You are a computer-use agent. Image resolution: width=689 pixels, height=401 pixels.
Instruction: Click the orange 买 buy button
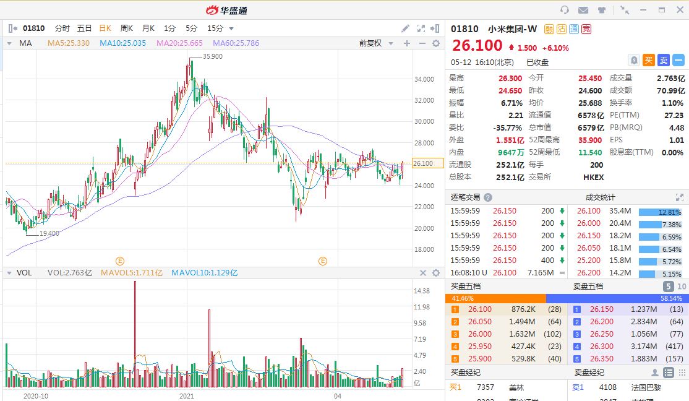tap(648, 60)
